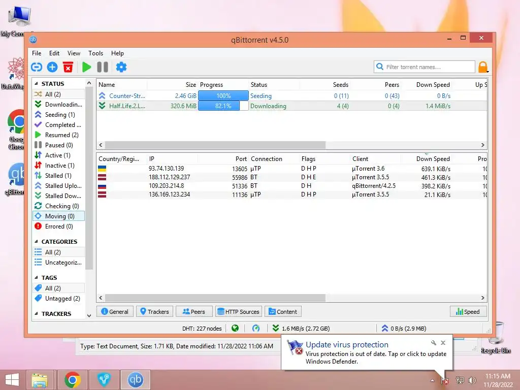520x390 pixels.
Task: Switch to the Peers tab
Action: (194, 312)
